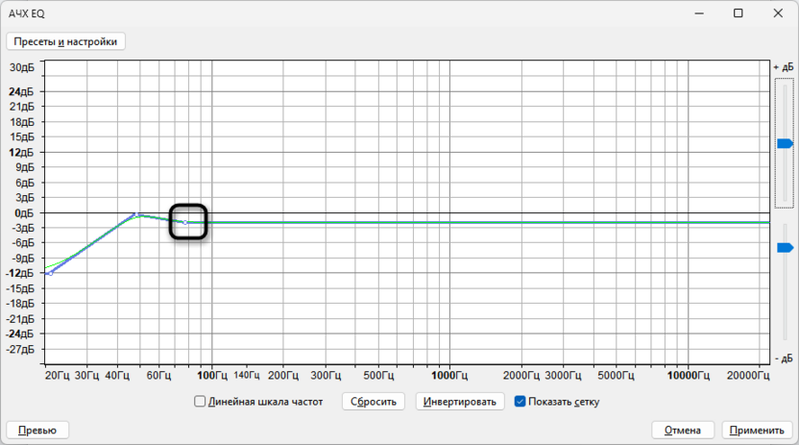The image size is (799, 445).
Task: Close the АЧХ EQ window
Action: 778,13
